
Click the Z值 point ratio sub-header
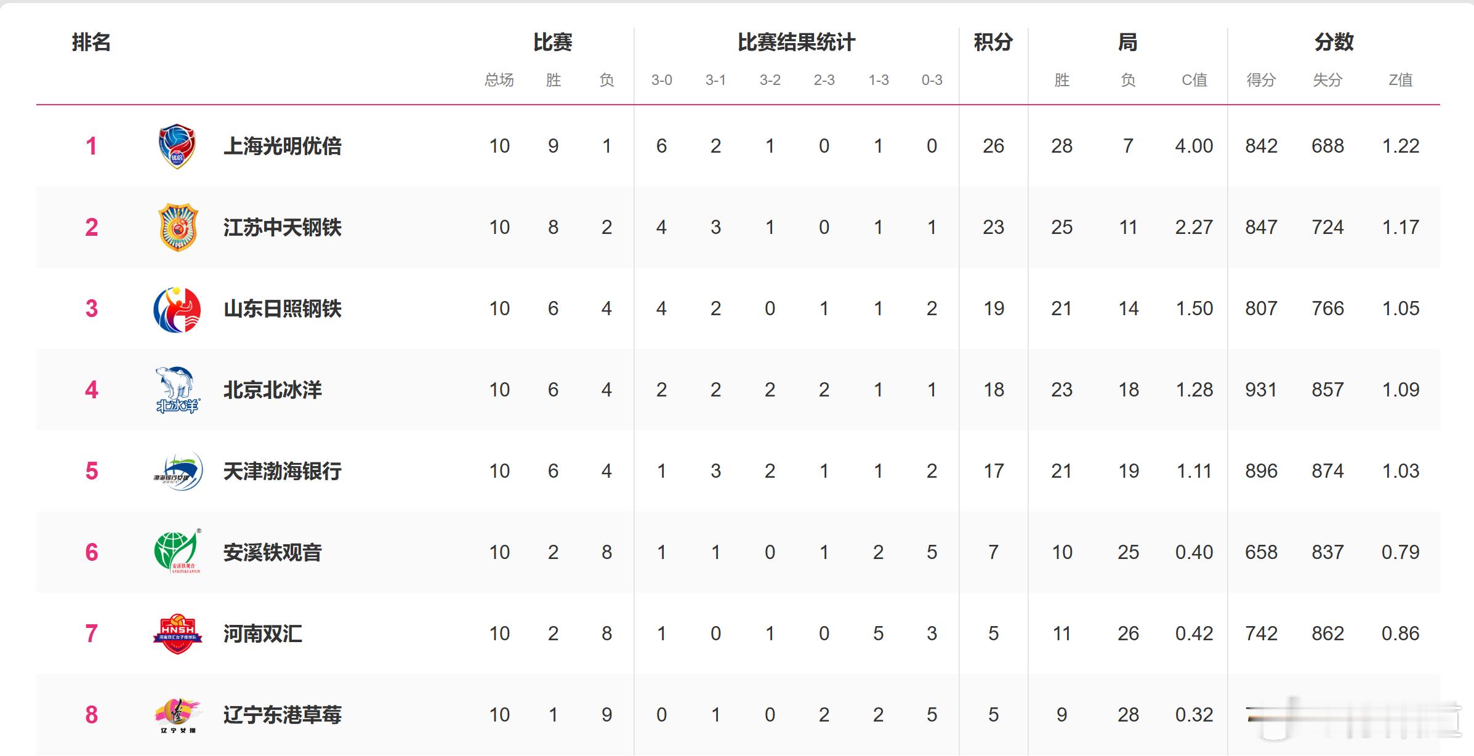1400,80
